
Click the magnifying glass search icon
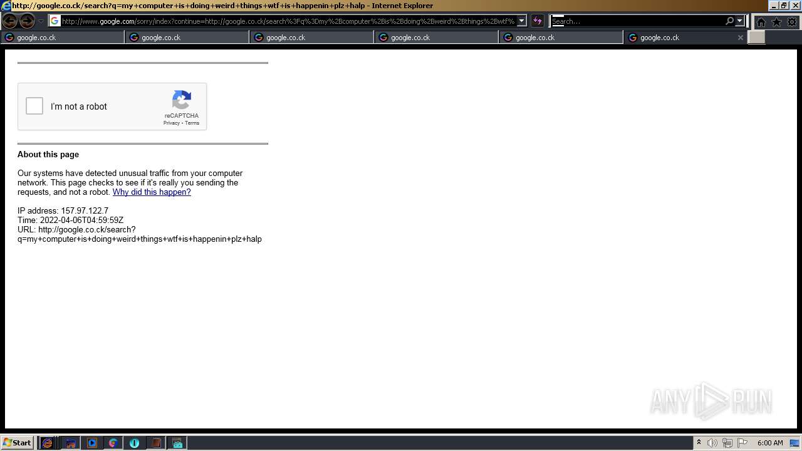[729, 21]
